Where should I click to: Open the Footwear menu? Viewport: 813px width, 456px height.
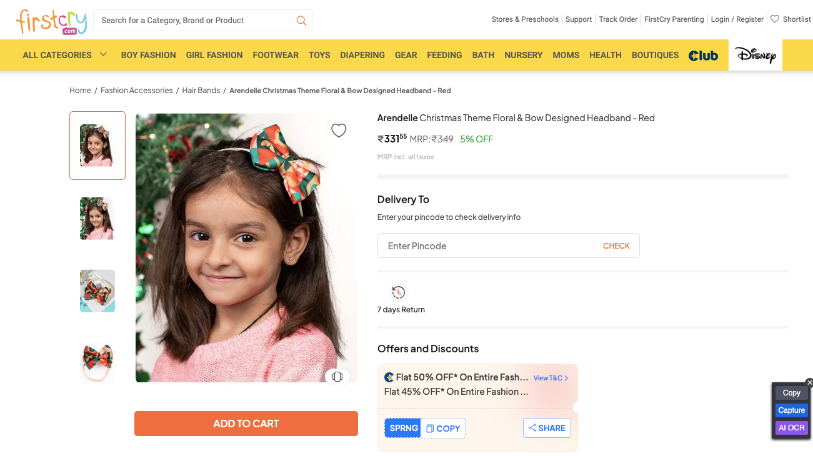[276, 55]
